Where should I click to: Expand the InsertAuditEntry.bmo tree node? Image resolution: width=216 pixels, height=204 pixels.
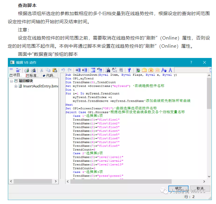click(16, 86)
